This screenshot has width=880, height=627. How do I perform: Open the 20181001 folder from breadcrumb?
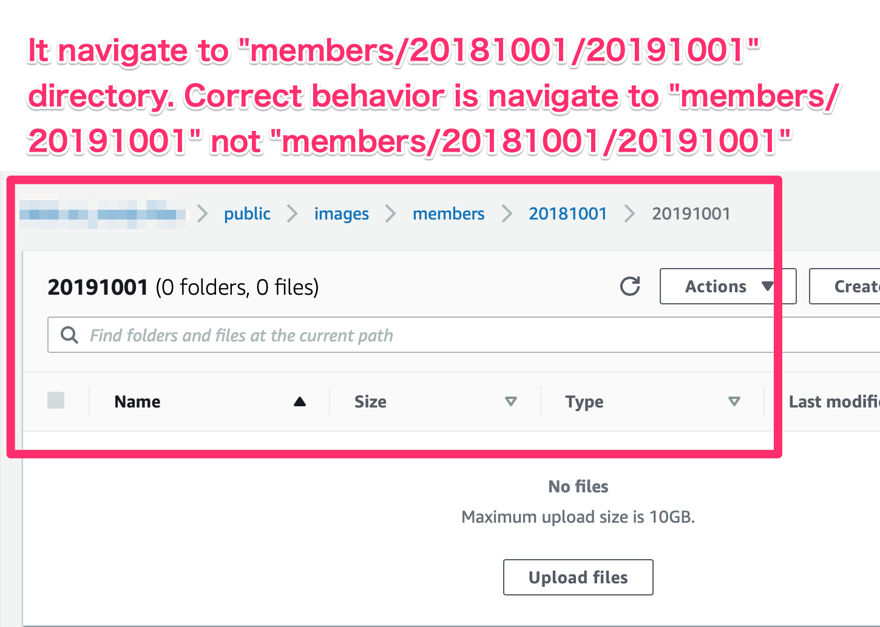point(568,213)
